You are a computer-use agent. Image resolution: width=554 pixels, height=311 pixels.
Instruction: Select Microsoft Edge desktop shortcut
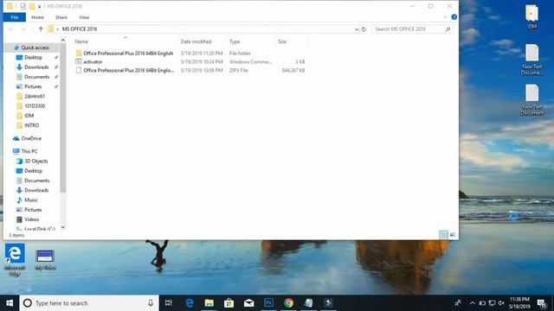[15, 259]
